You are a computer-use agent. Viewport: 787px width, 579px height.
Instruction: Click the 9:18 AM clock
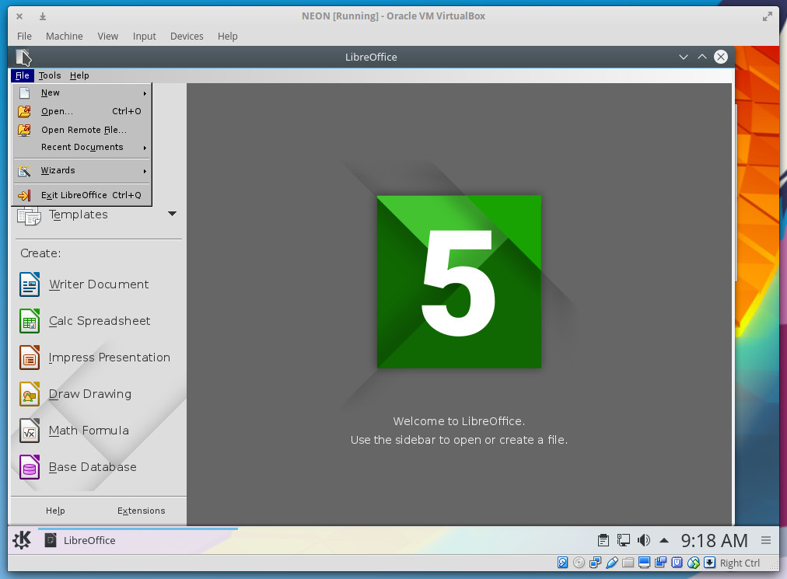point(714,540)
